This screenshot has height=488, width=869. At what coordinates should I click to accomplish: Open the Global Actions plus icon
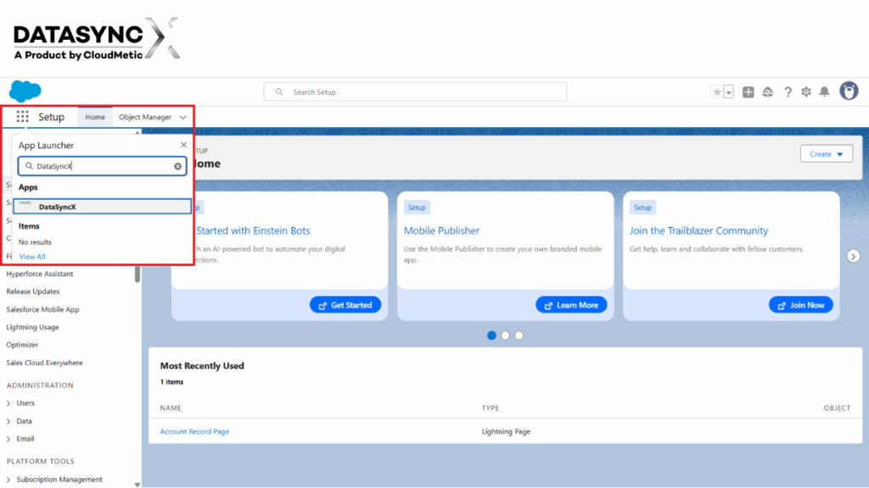pyautogui.click(x=748, y=92)
